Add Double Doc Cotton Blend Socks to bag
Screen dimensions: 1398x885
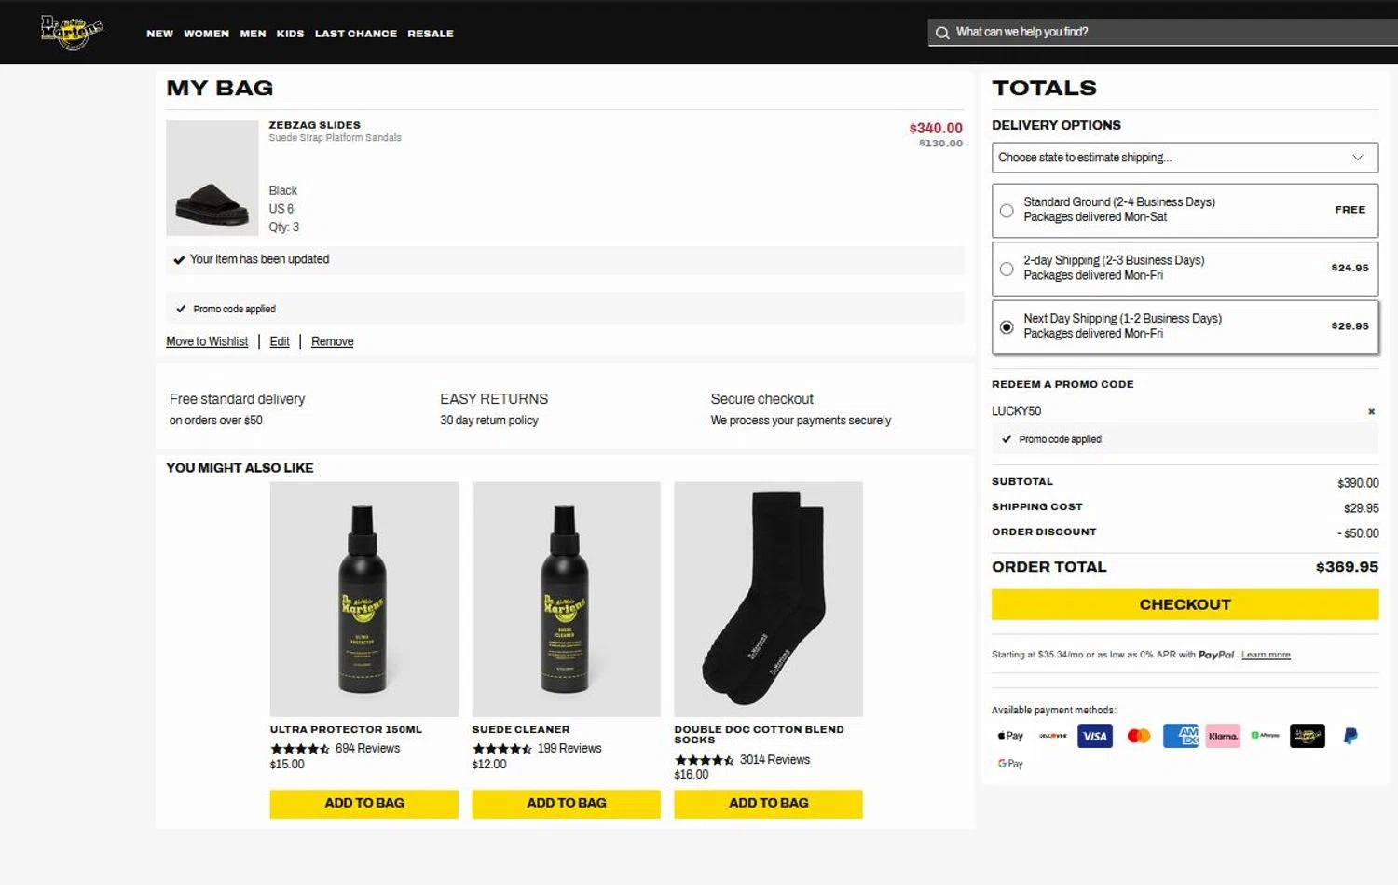pyautogui.click(x=768, y=803)
